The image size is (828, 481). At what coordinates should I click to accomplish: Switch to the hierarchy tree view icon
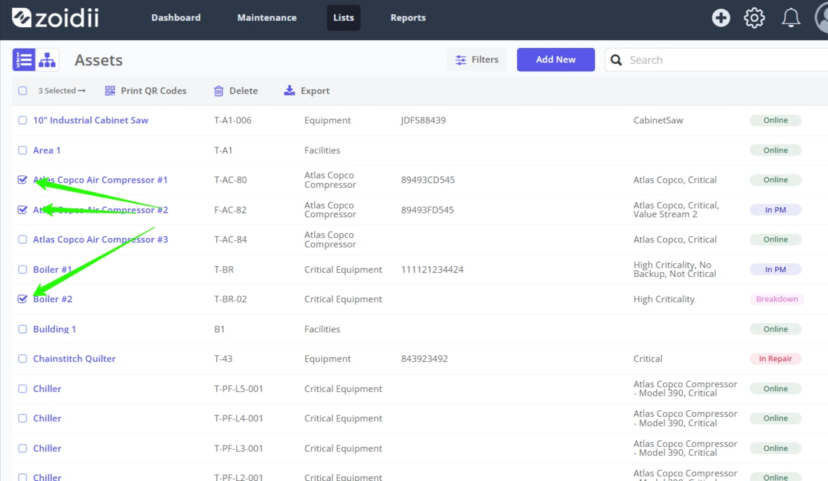47,60
